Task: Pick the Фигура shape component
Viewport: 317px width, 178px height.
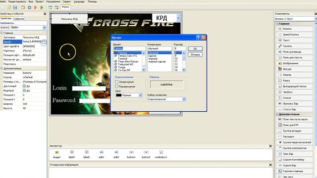Action: 294,69
